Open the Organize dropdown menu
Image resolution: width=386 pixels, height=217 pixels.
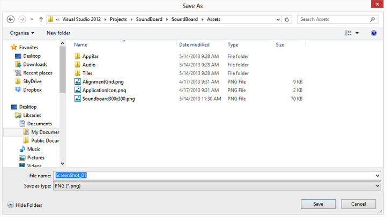click(x=22, y=33)
